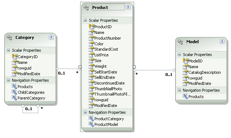The width and height of the screenshot is (231, 138).
Task: Click the Model entity header icon
Action: click(x=180, y=42)
